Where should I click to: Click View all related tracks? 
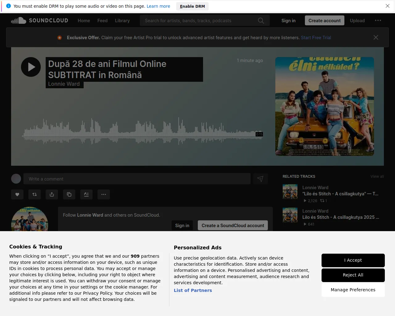tap(377, 177)
